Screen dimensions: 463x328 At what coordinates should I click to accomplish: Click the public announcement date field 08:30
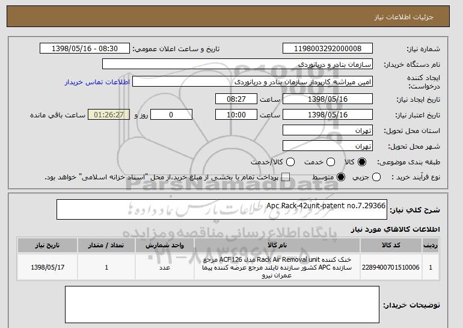(85, 49)
